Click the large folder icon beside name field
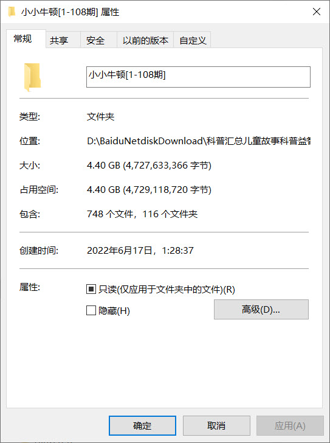The width and height of the screenshot is (330, 443). tap(32, 77)
